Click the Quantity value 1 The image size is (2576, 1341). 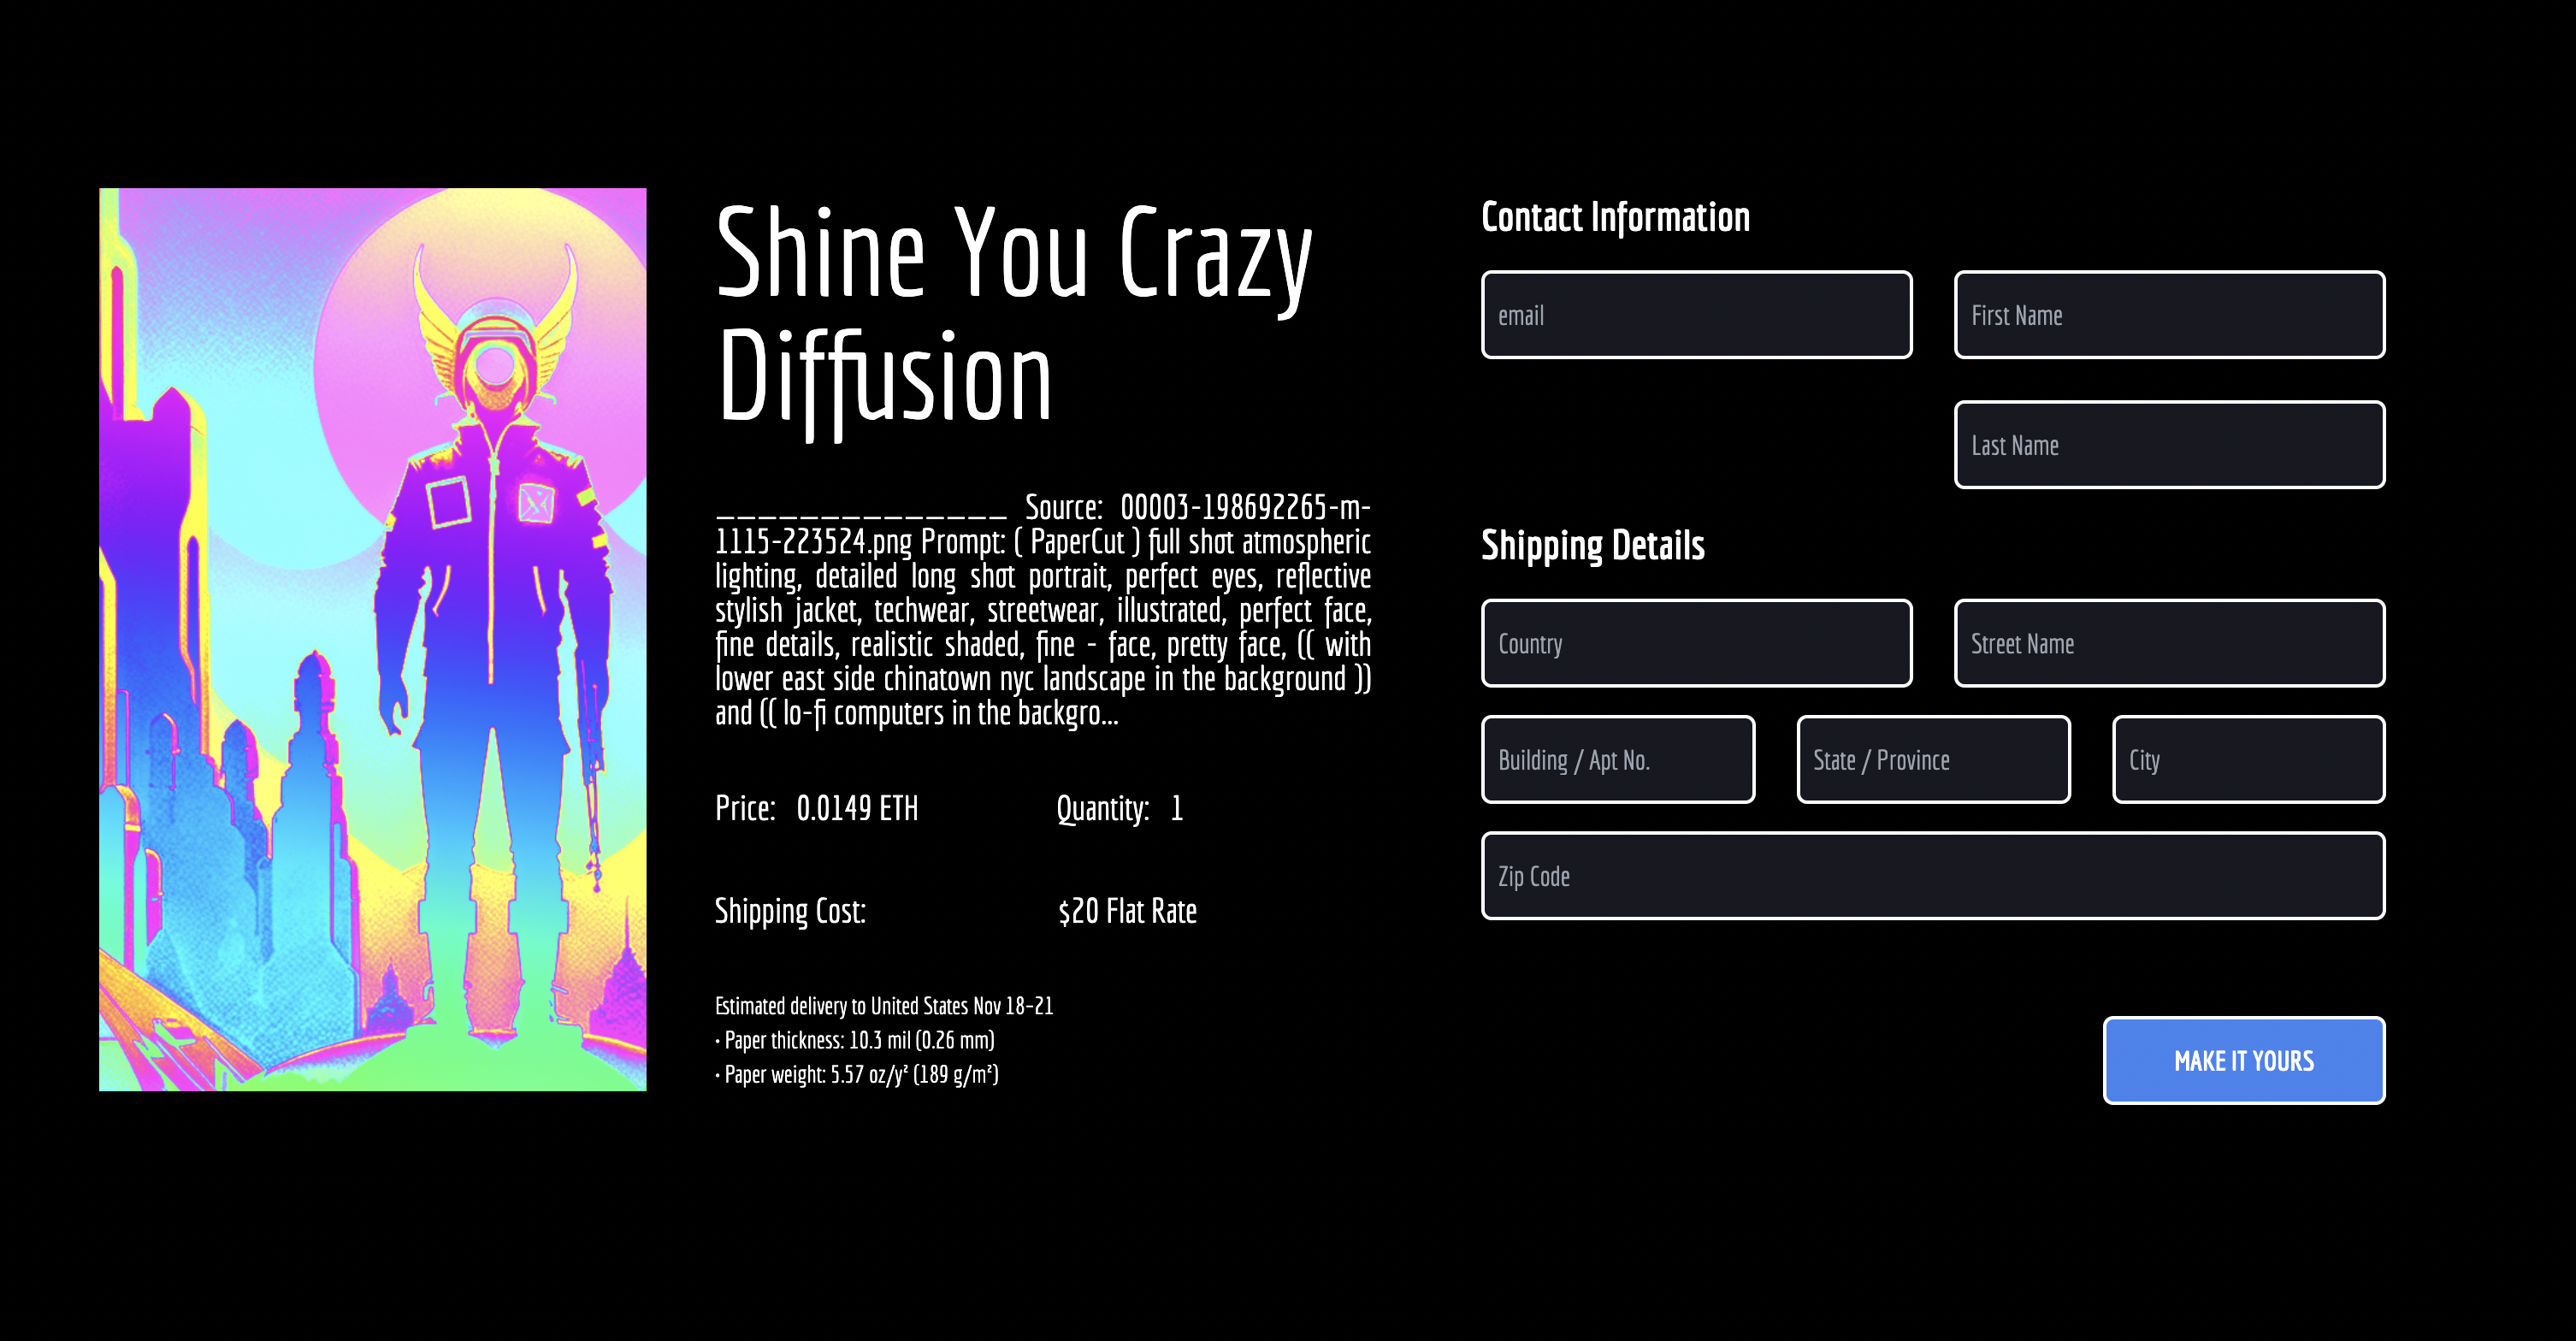click(x=1177, y=808)
